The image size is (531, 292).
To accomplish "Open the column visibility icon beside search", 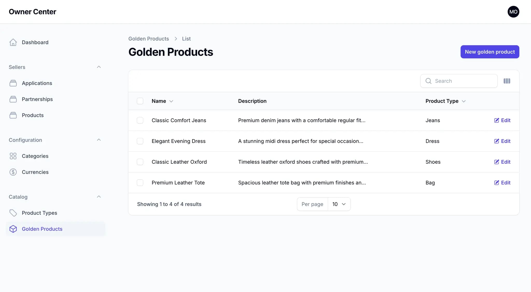I will click(x=507, y=81).
